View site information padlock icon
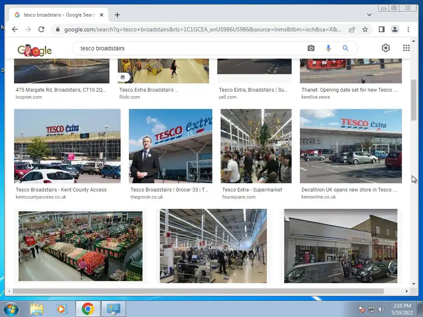This screenshot has height=317, width=423. (58, 29)
